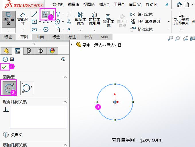Select the Sketch Fillet tool

pyautogui.click(x=58, y=29)
